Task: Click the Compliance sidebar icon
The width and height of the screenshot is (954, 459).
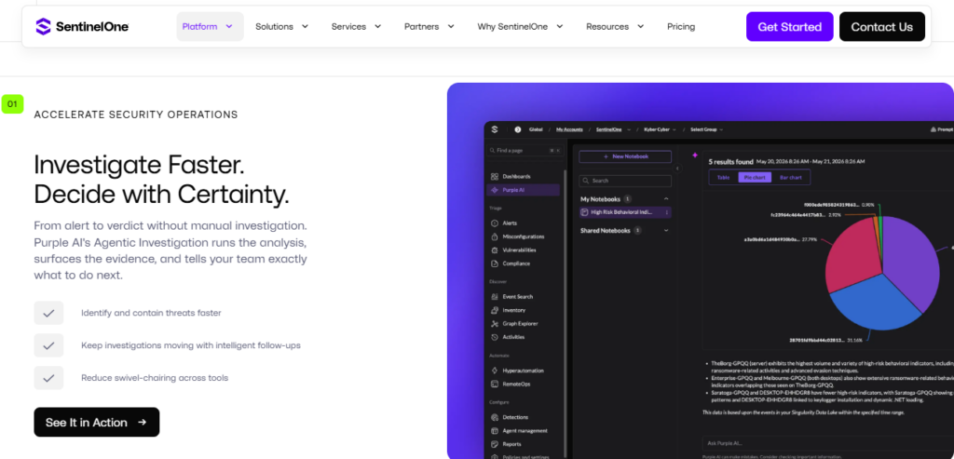Action: pyautogui.click(x=495, y=263)
